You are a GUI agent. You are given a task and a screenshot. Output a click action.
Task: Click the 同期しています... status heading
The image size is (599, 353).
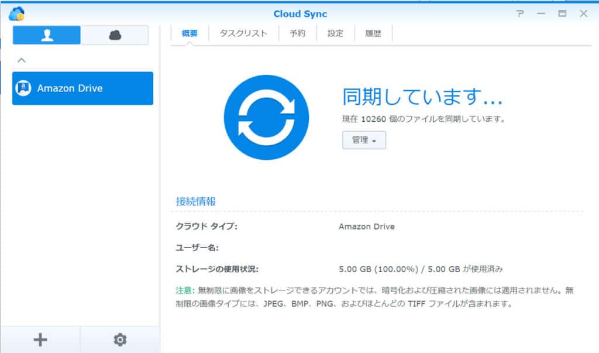click(x=422, y=97)
